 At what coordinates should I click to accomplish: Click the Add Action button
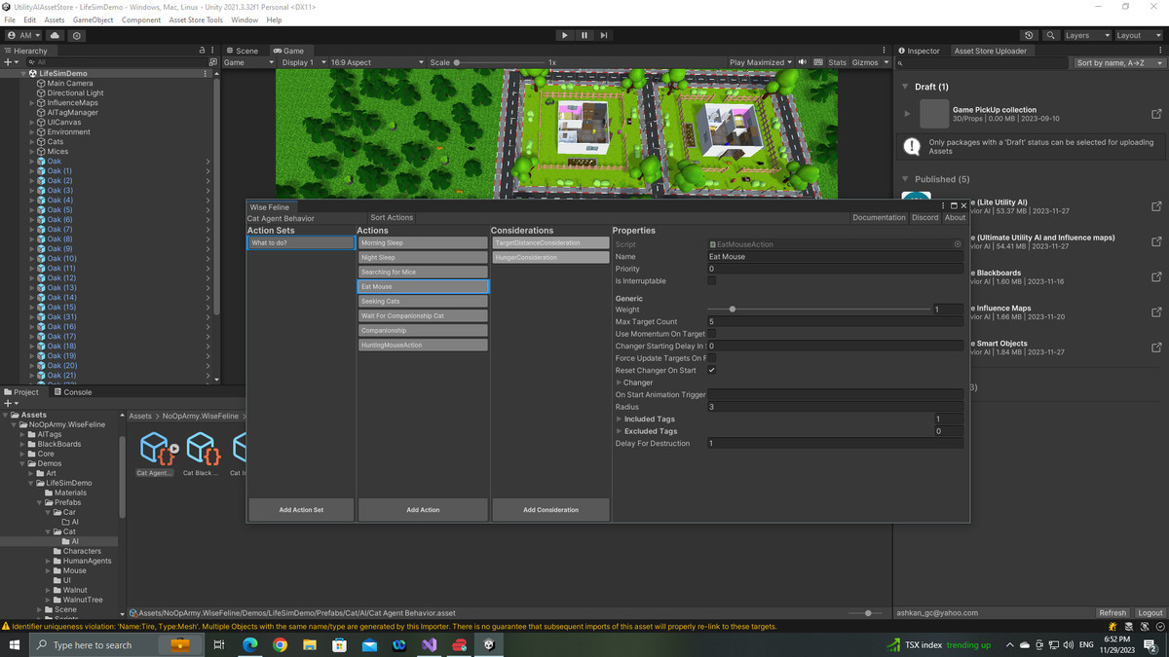[x=423, y=509]
